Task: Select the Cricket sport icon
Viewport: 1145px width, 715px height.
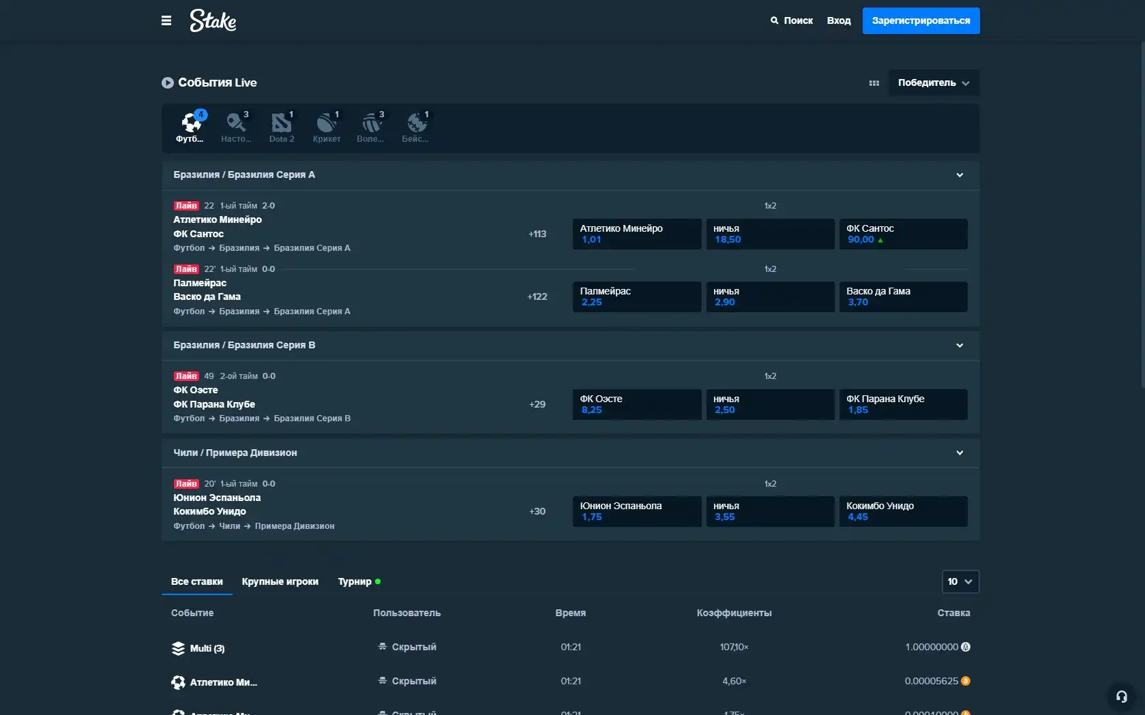Action: click(327, 127)
